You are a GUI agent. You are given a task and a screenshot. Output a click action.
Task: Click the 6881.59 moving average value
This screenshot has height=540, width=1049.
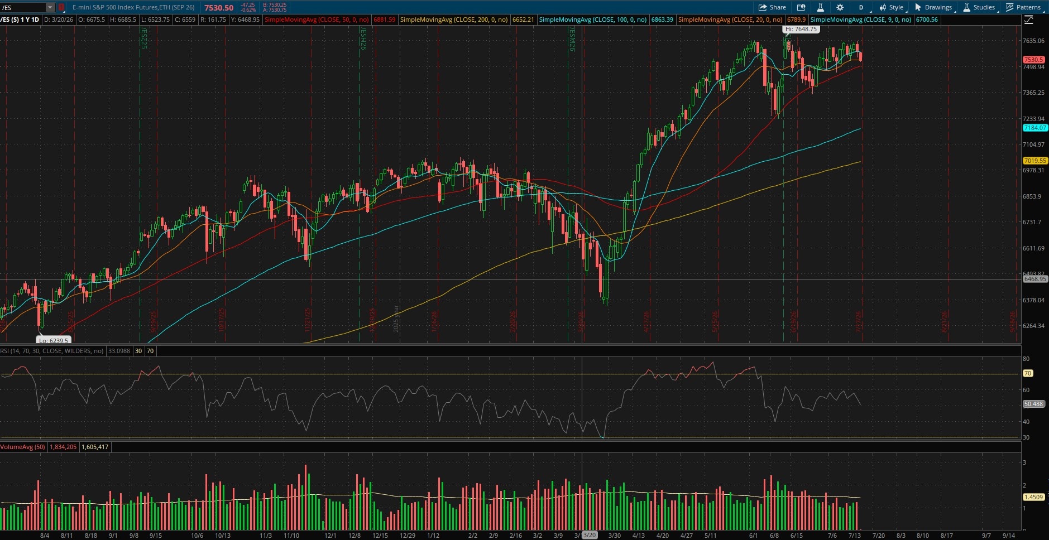tap(385, 20)
